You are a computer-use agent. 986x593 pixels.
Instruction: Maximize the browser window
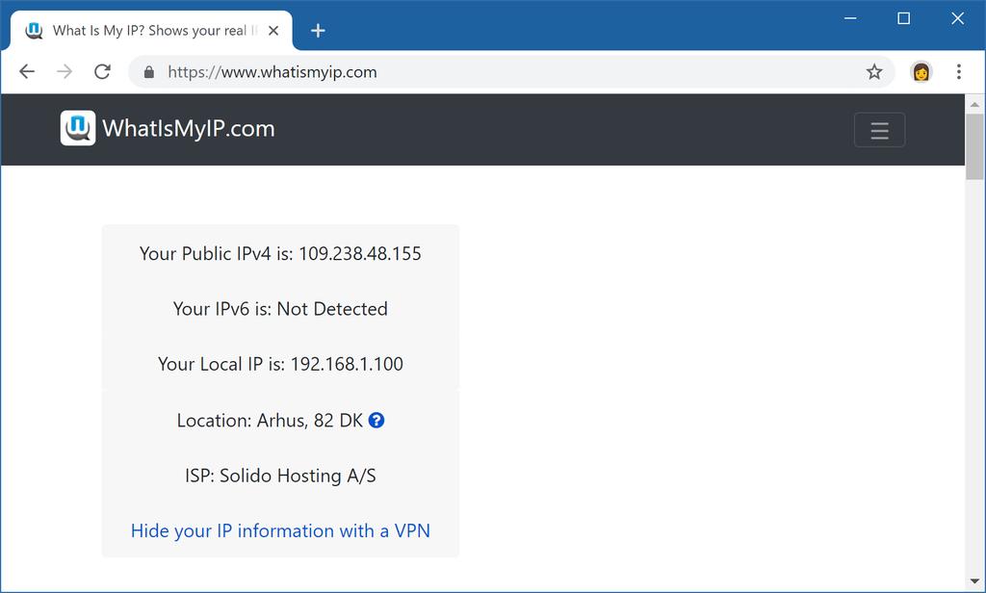(x=903, y=18)
